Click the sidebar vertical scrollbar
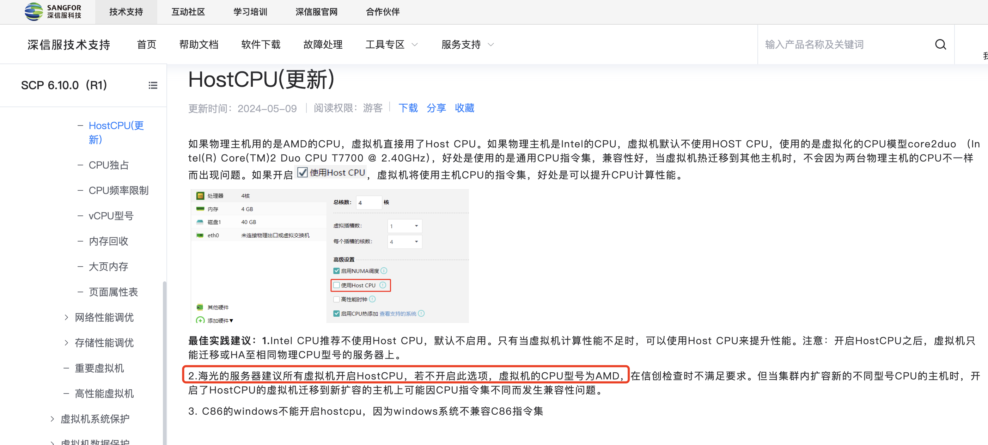Screen dimensions: 988x445 pyautogui.click(x=165, y=362)
